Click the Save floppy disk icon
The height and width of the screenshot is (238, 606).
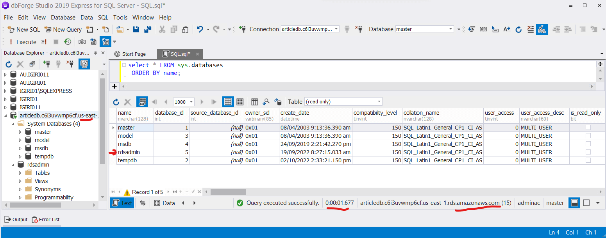pos(136,29)
